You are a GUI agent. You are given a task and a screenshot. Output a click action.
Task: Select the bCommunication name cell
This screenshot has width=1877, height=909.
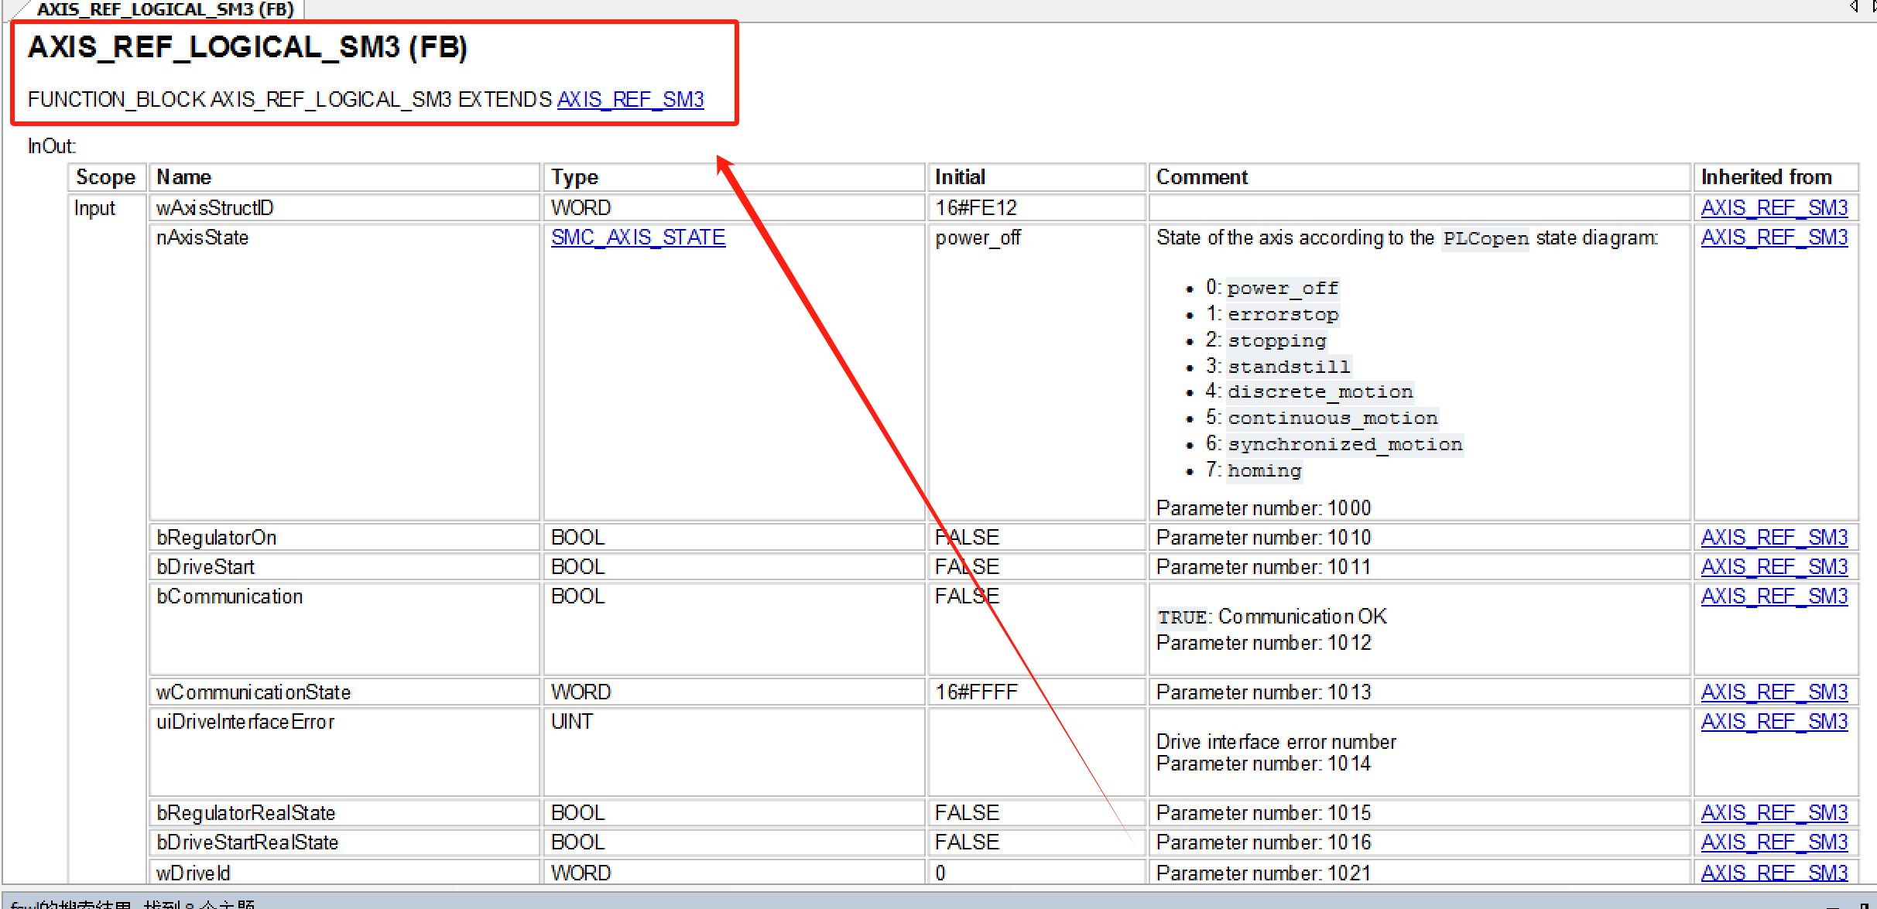point(344,629)
